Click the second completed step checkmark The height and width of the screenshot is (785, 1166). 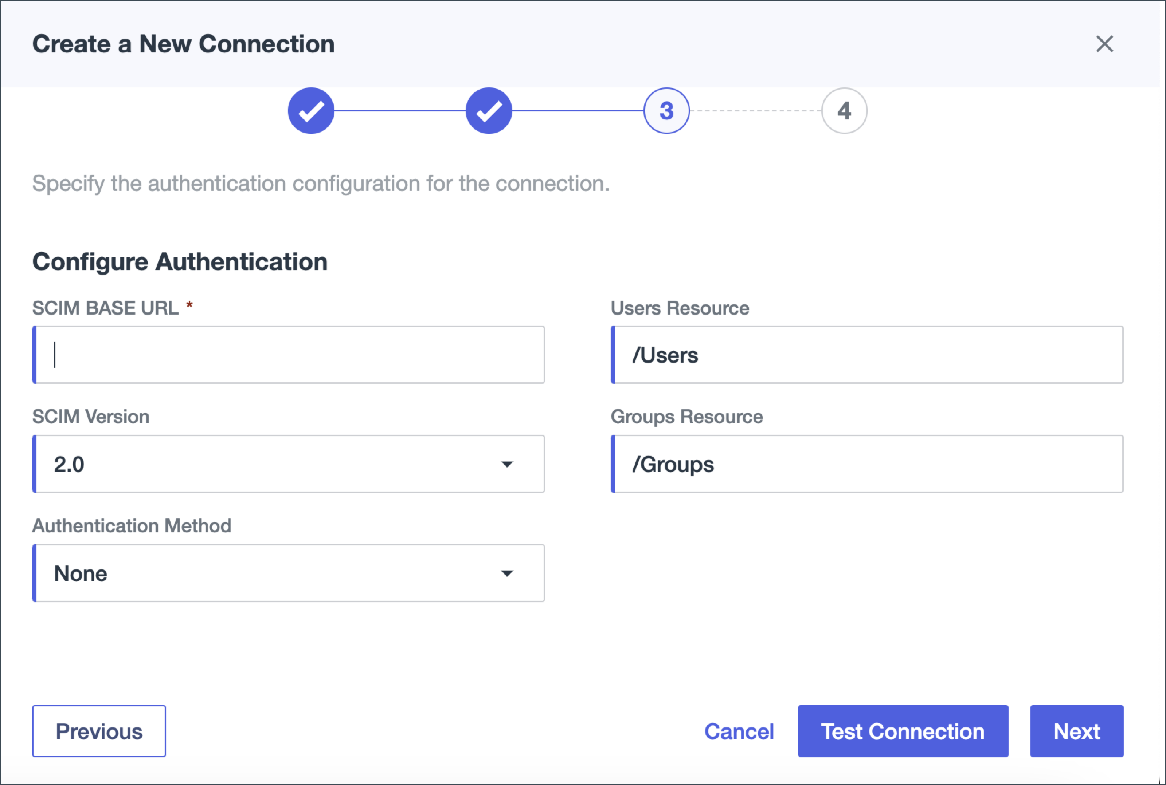point(488,111)
